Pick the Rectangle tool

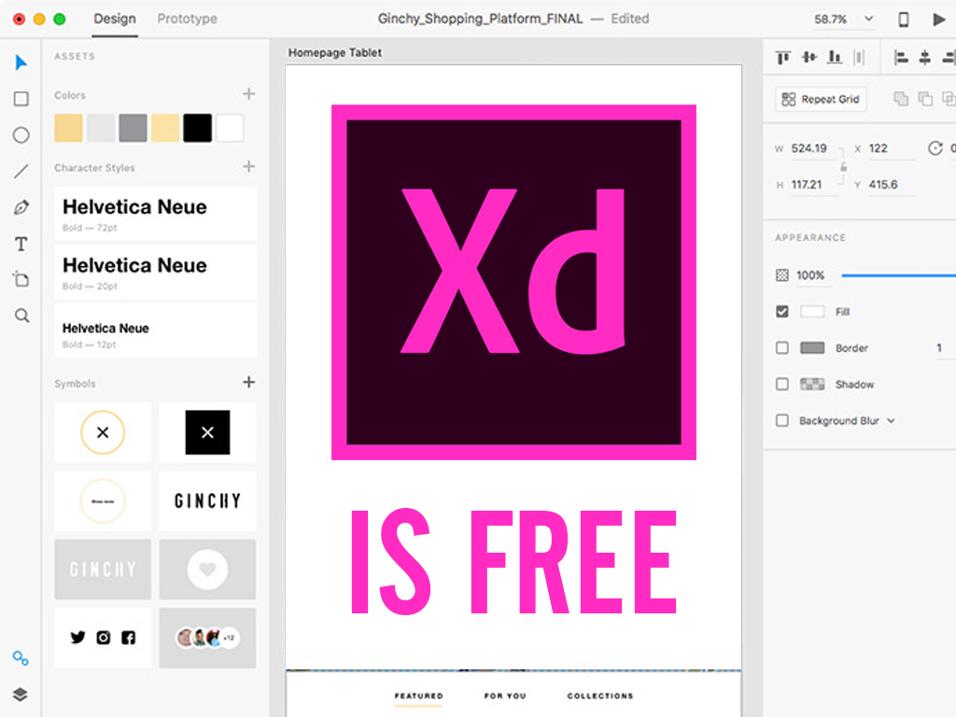[x=21, y=99]
